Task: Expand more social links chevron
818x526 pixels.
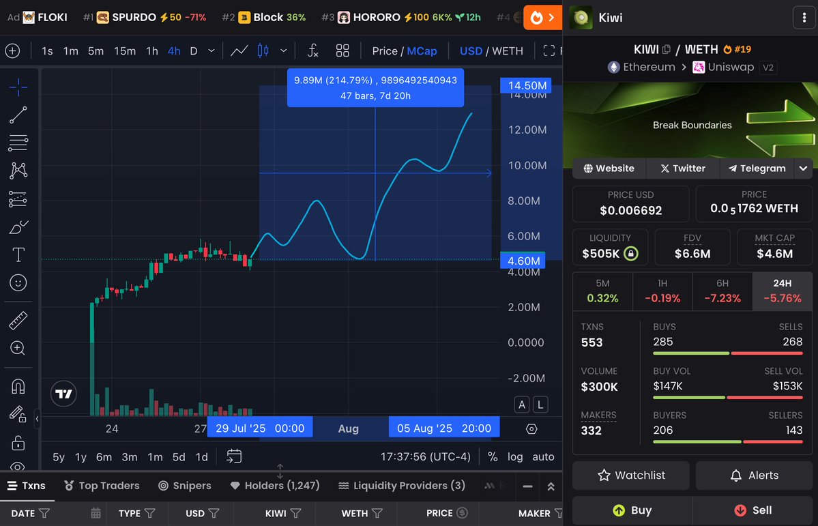Action: coord(804,169)
